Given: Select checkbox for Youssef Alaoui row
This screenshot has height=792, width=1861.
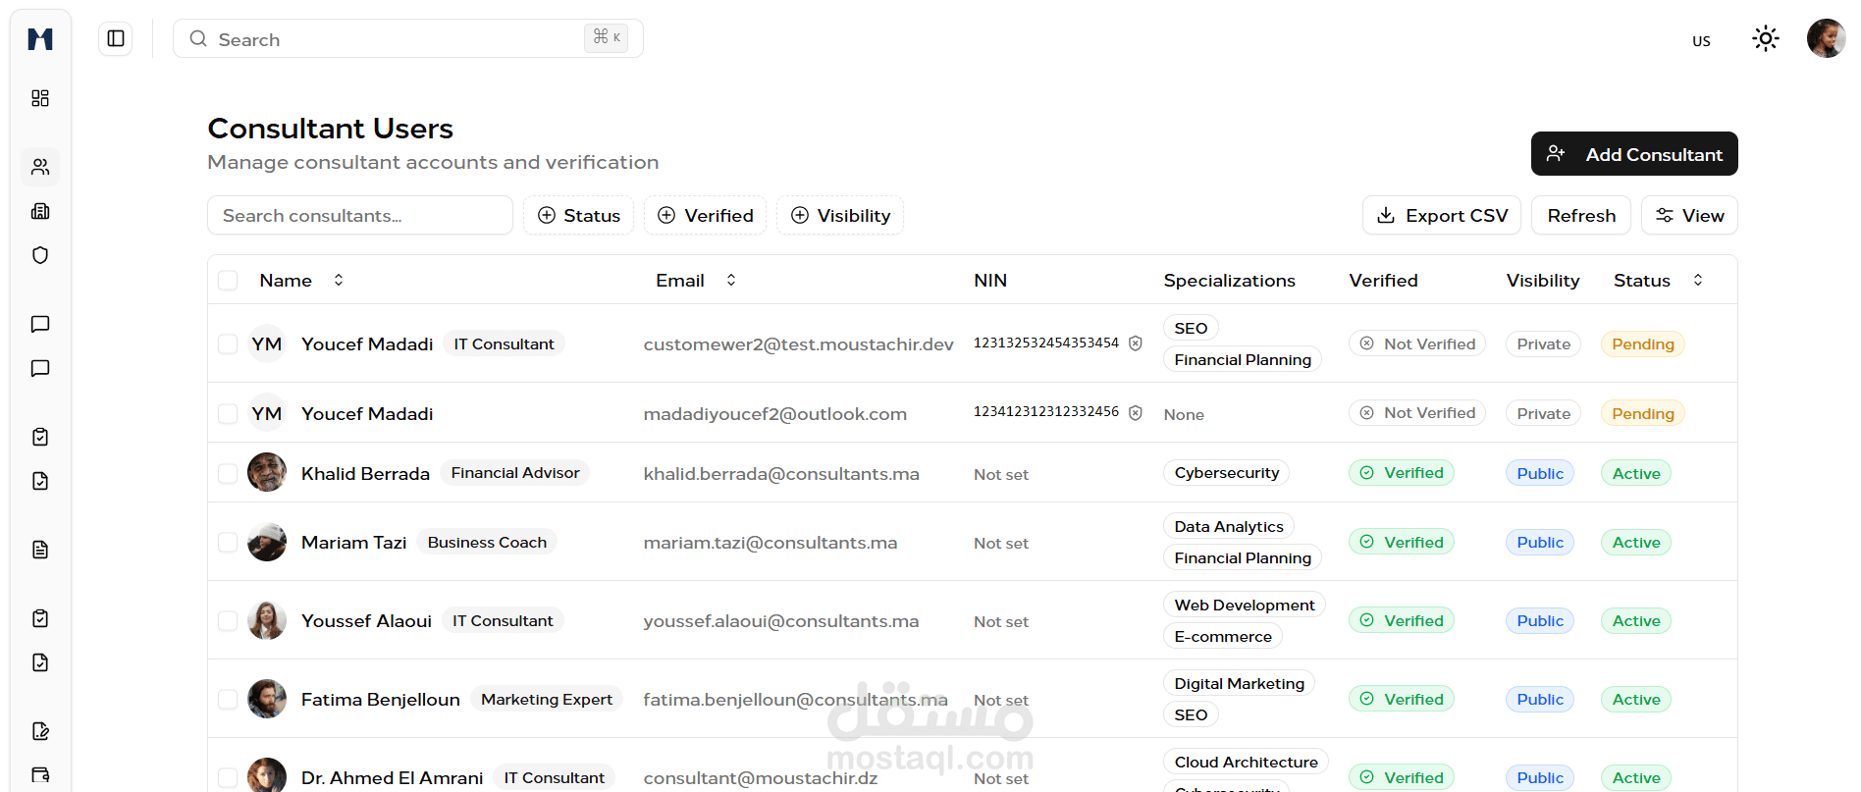Looking at the screenshot, I should tap(228, 620).
